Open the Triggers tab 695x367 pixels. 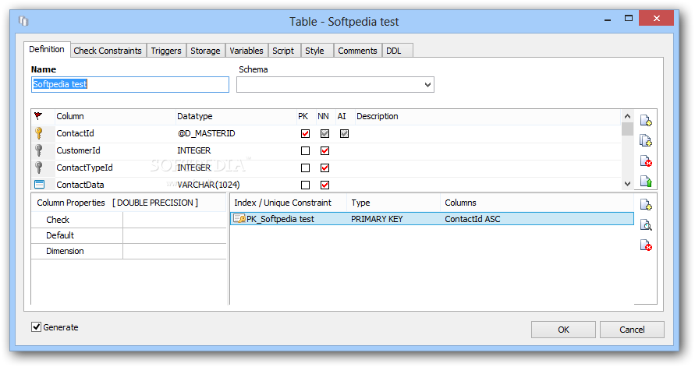tap(166, 51)
